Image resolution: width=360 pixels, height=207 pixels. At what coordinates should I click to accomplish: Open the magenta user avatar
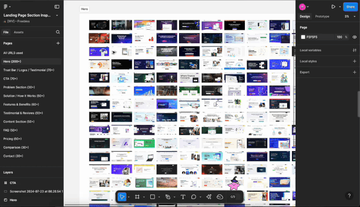[x=302, y=7]
